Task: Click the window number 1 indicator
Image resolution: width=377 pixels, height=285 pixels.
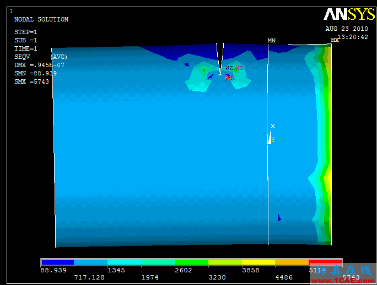Action: coord(12,11)
